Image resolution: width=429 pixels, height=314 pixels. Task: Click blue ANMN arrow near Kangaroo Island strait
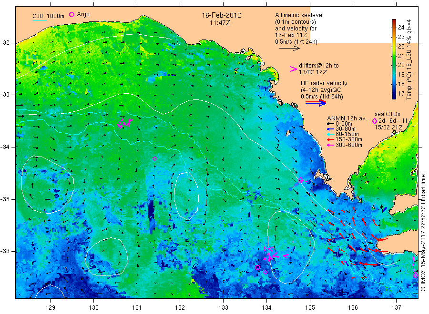(385, 209)
